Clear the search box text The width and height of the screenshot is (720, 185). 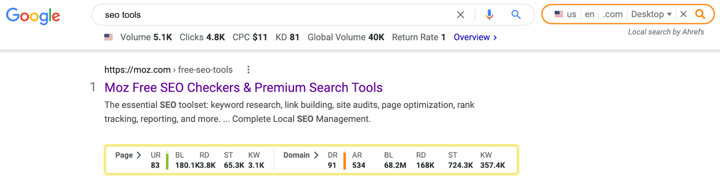point(460,15)
